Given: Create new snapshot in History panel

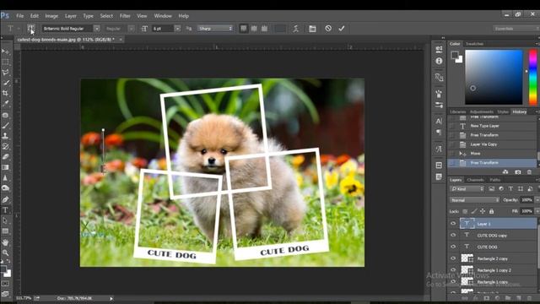Looking at the screenshot, I should coord(518,171).
